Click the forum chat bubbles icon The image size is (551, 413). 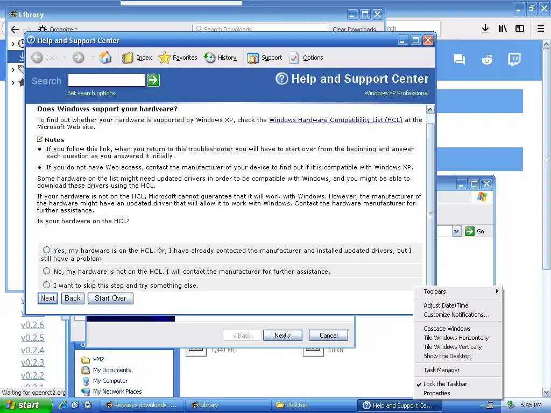[460, 60]
